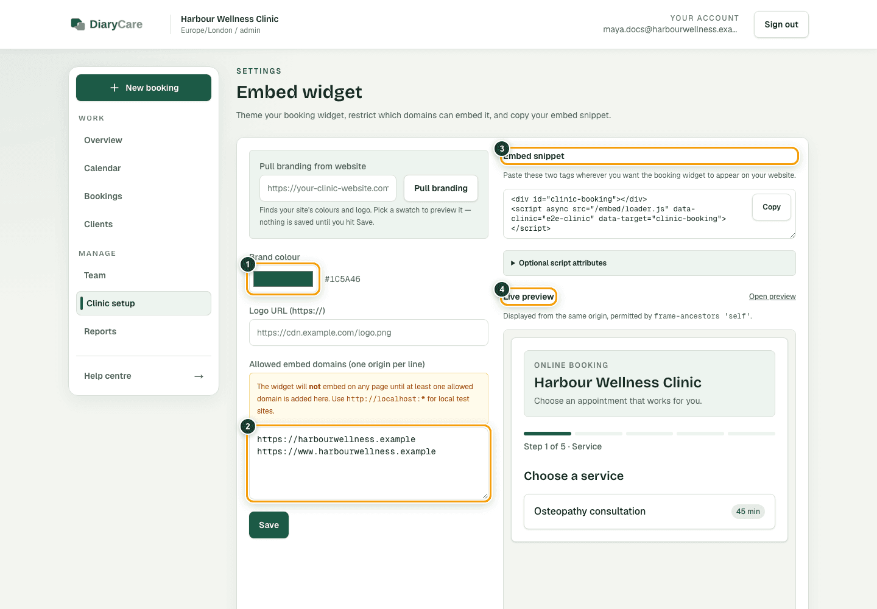This screenshot has width=877, height=609.
Task: Click into the allowed embed domains textarea
Action: coord(368,463)
